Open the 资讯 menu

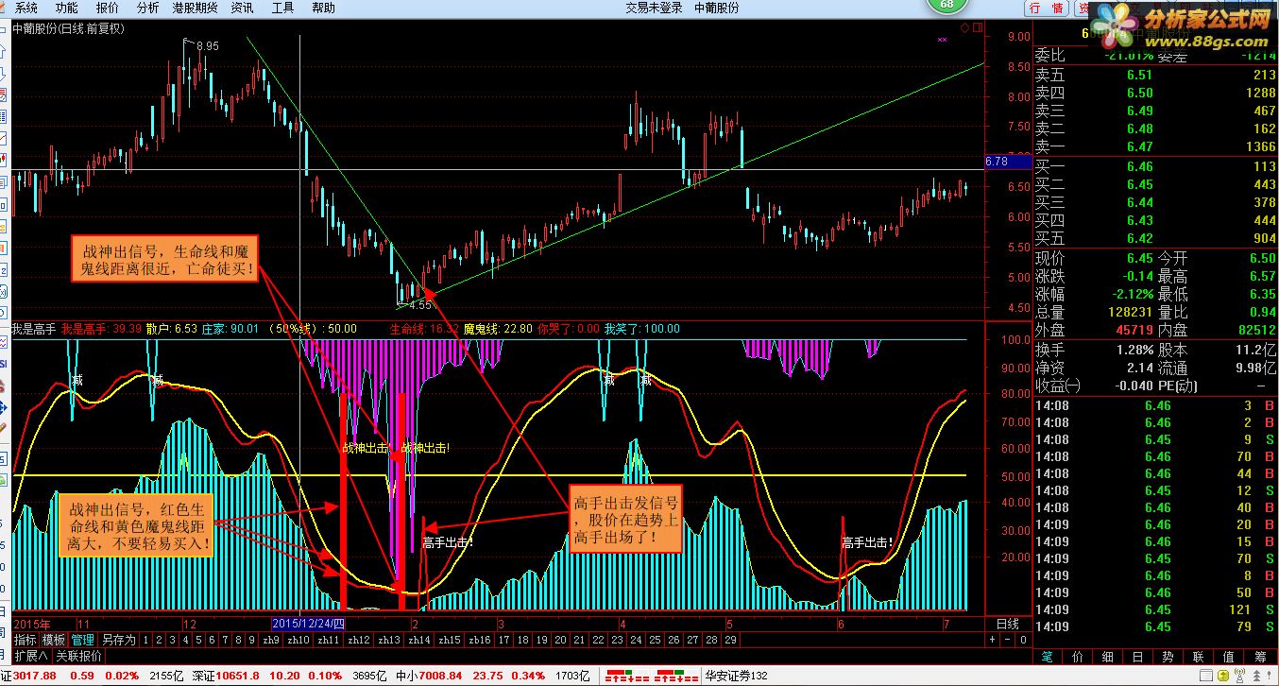(242, 8)
